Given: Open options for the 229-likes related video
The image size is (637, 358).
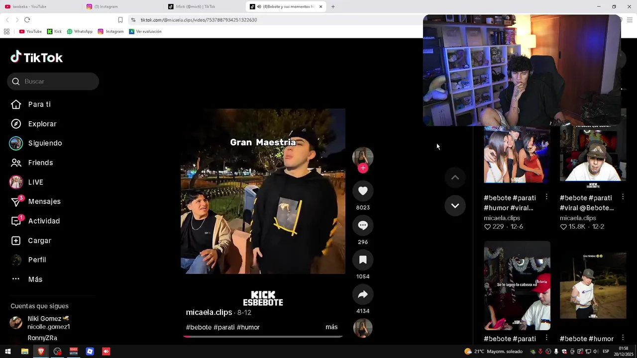Looking at the screenshot, I should [x=546, y=197].
